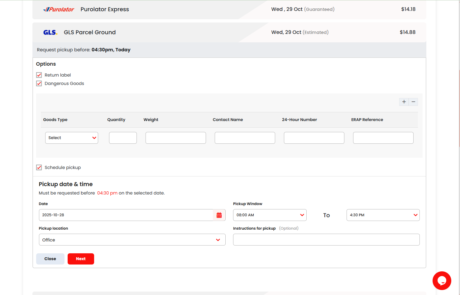Click the Contact Name input field

point(245,138)
